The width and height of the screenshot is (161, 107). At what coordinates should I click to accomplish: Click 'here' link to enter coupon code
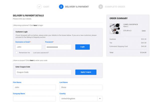click(32, 60)
